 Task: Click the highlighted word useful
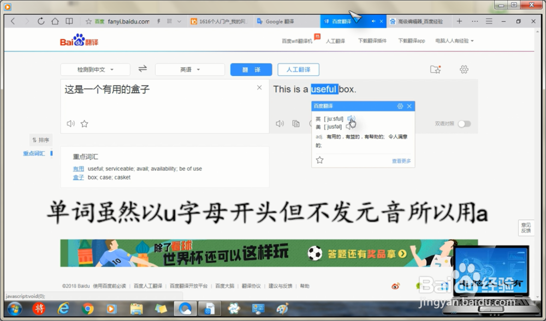[324, 89]
